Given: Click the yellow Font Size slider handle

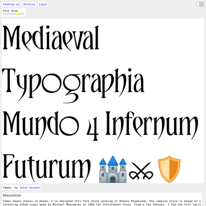Looking at the screenshot, I should tap(17, 14).
